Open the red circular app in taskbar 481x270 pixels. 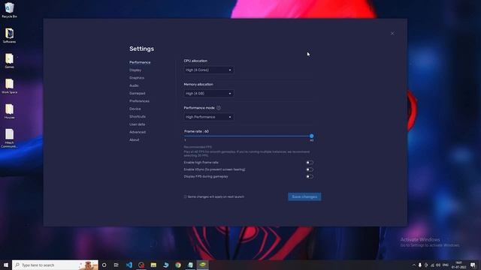pyautogui.click(x=141, y=265)
